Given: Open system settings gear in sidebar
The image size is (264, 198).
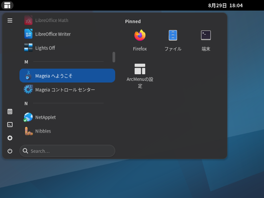Looking at the screenshot, I should tap(10, 138).
